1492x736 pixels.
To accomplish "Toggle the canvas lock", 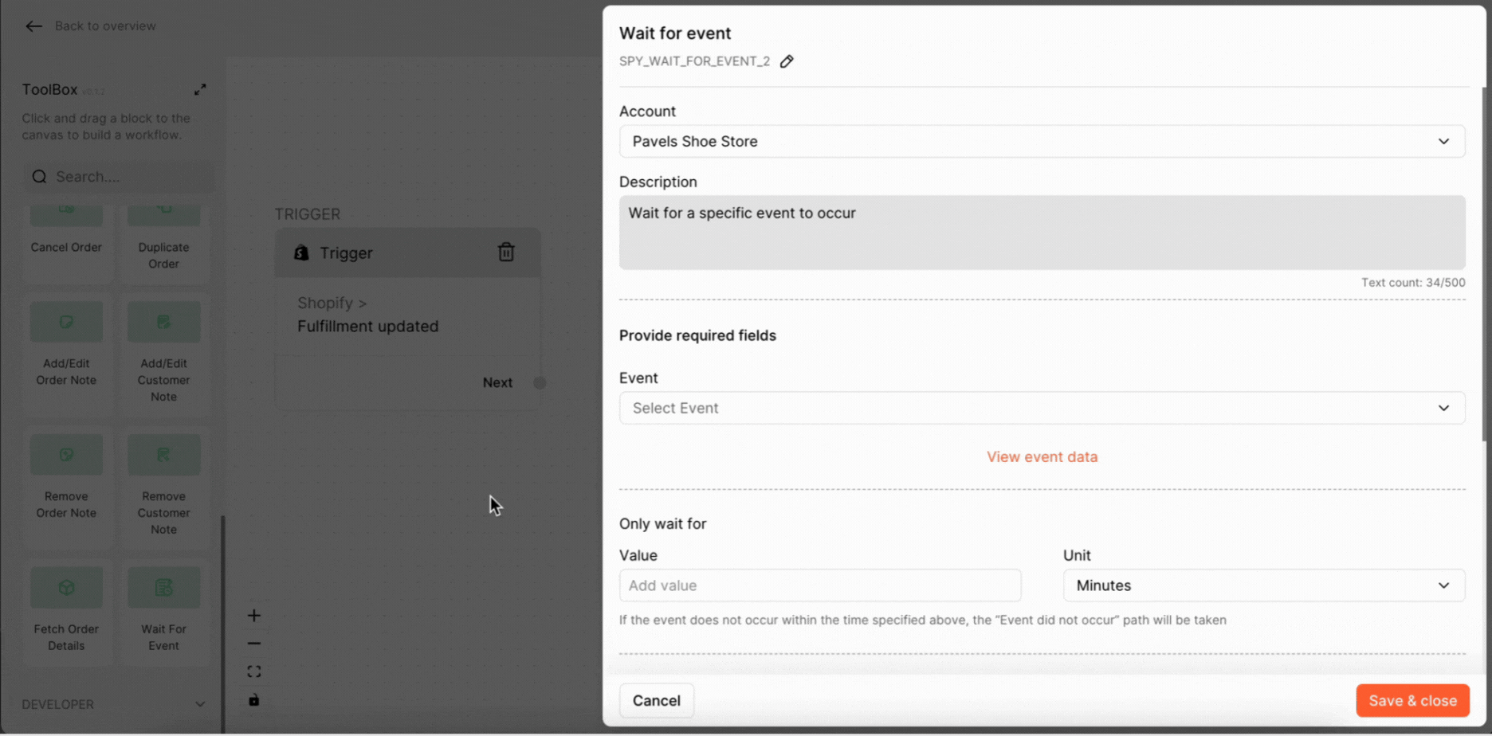I will [x=253, y=700].
